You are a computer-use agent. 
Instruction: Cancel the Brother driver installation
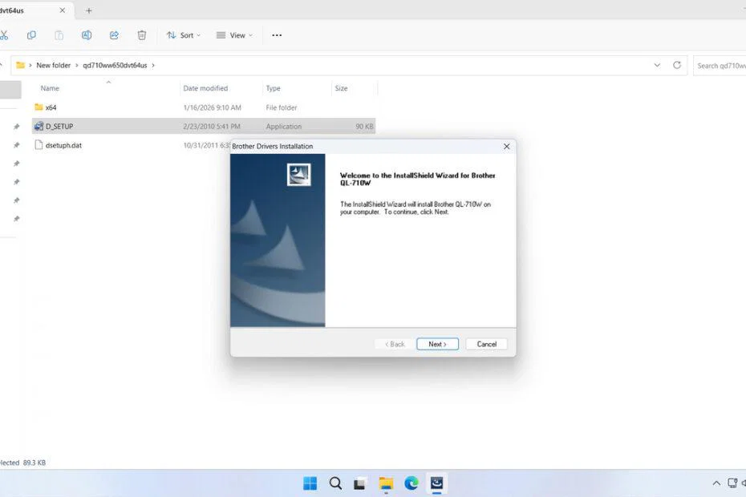click(487, 344)
